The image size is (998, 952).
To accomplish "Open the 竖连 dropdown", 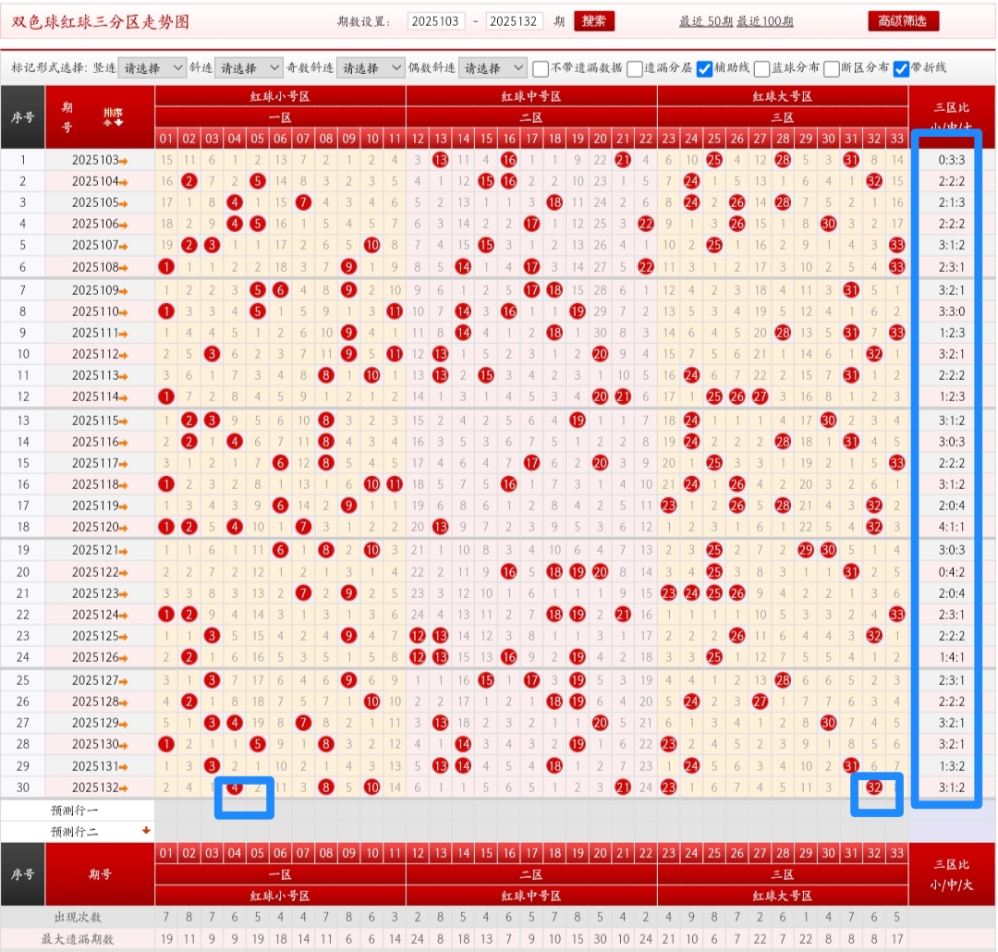I will [152, 68].
